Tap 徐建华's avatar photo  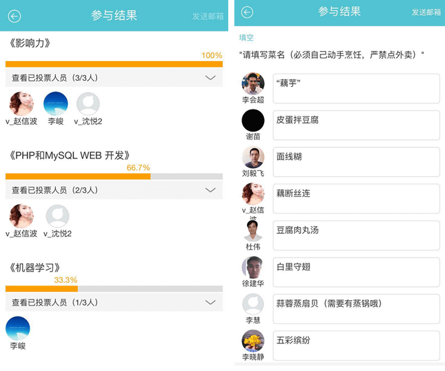(253, 267)
